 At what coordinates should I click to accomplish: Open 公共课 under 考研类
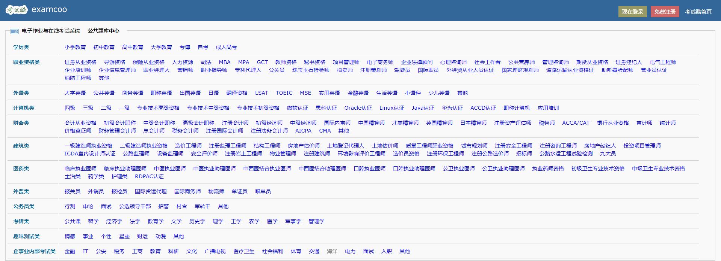pos(73,221)
